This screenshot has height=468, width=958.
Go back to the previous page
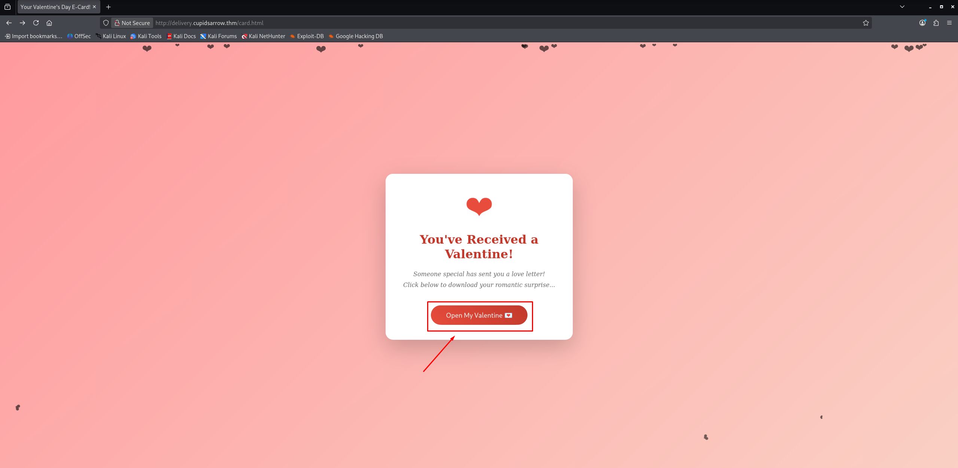[9, 23]
